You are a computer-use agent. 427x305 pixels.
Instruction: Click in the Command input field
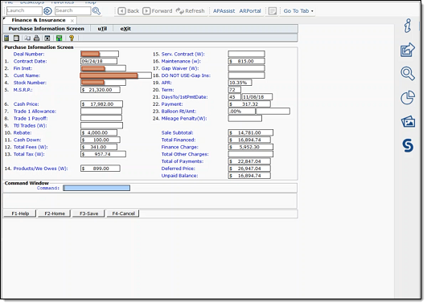click(x=96, y=188)
